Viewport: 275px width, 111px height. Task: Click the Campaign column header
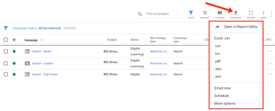click(31, 40)
